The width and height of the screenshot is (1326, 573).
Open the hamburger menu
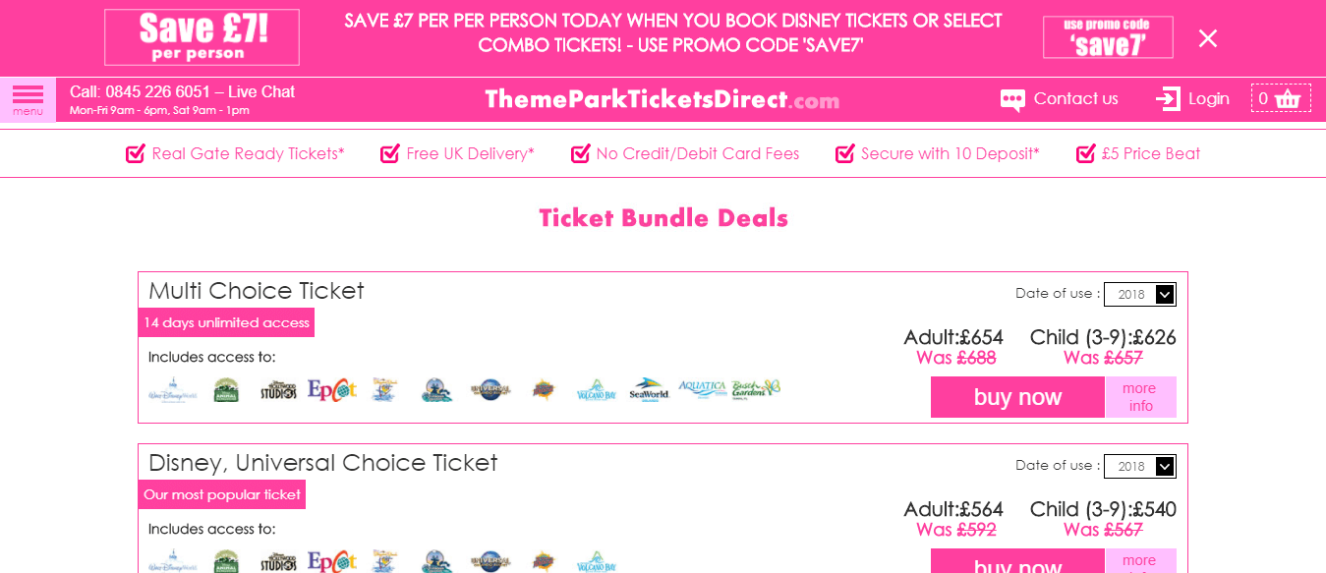[x=28, y=99]
